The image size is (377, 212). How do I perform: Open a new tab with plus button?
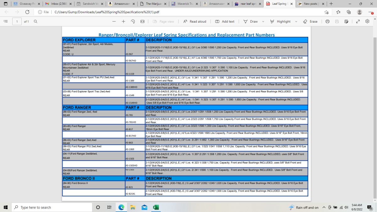331,4
